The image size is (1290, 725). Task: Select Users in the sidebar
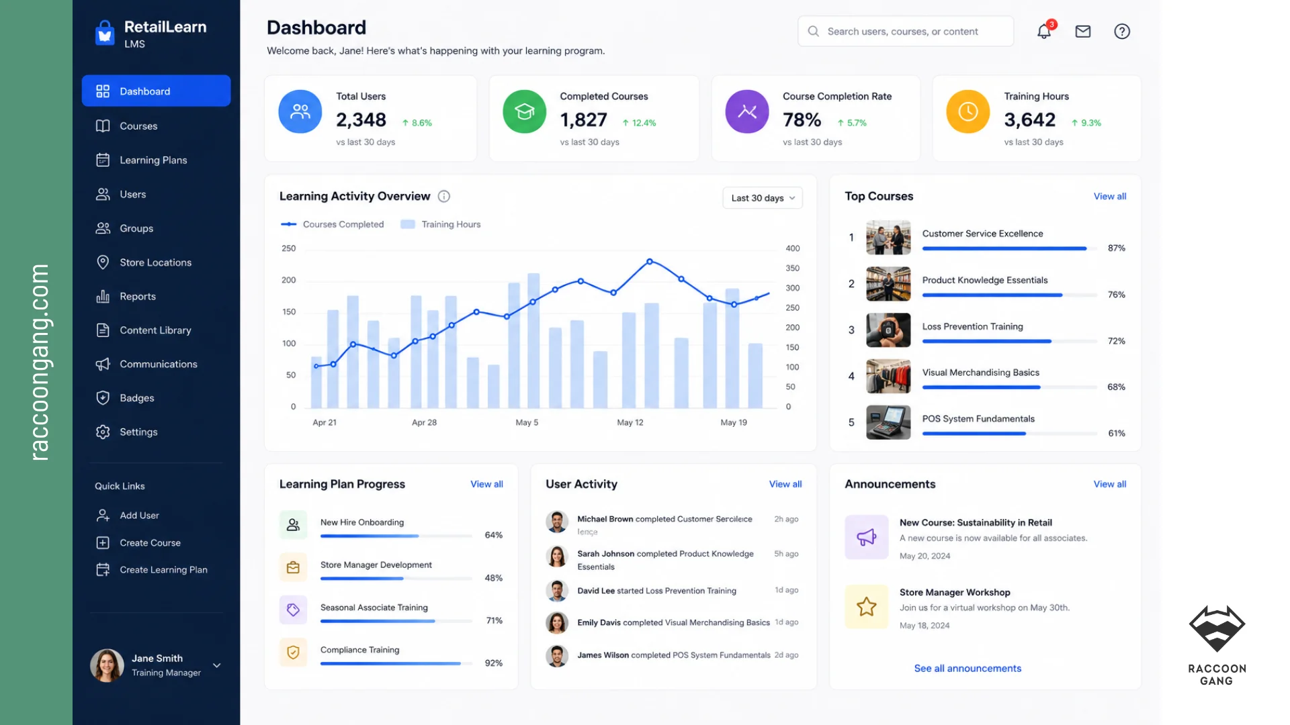point(156,194)
